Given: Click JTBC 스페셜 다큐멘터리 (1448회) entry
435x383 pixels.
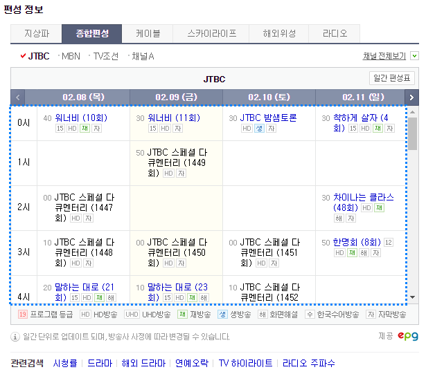Looking at the screenshot, I should 85,252.
